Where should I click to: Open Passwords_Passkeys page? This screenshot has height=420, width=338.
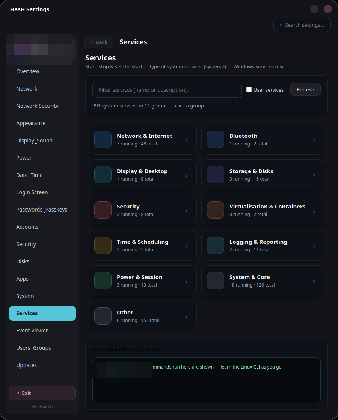click(42, 210)
